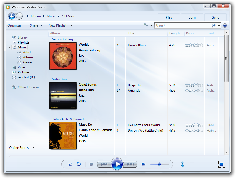Browse music by Artist
This screenshot has width=236, height=179.
[27, 52]
